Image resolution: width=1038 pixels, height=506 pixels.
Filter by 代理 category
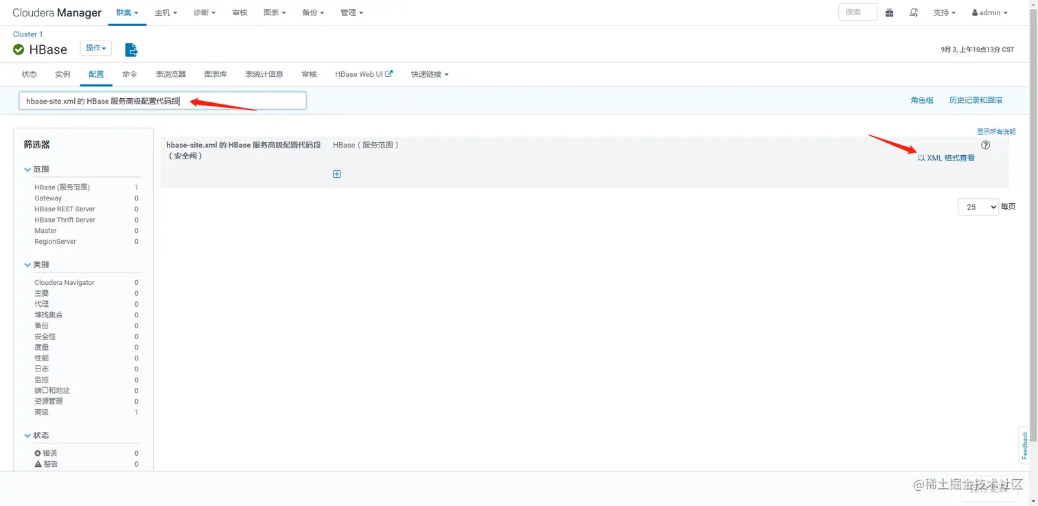(42, 304)
